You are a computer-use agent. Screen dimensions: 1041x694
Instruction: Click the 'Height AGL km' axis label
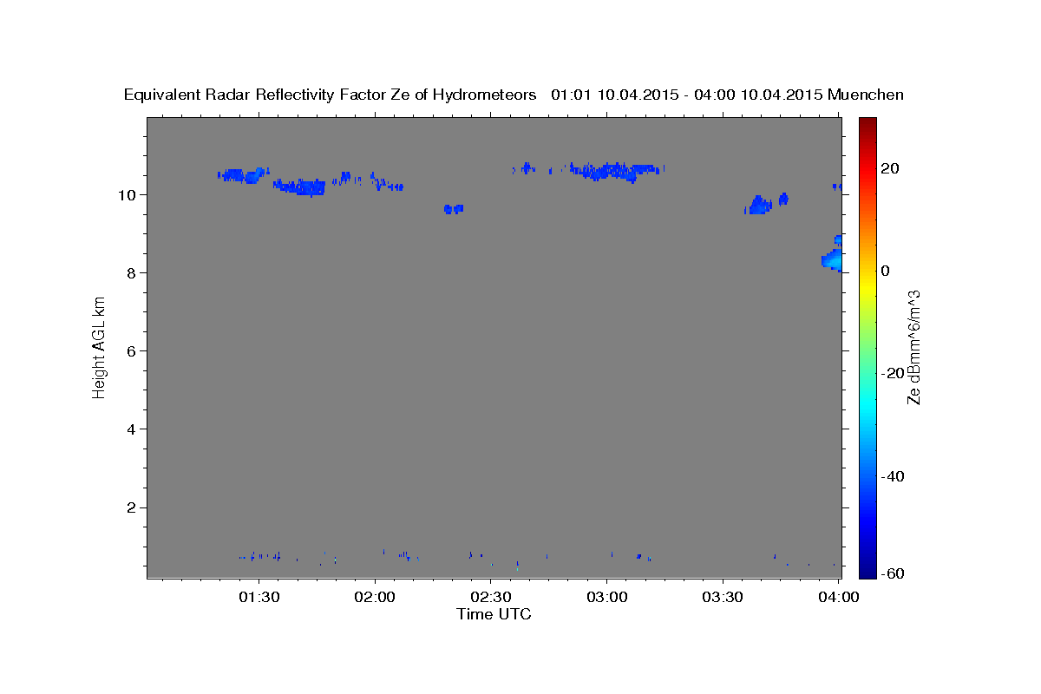point(100,348)
